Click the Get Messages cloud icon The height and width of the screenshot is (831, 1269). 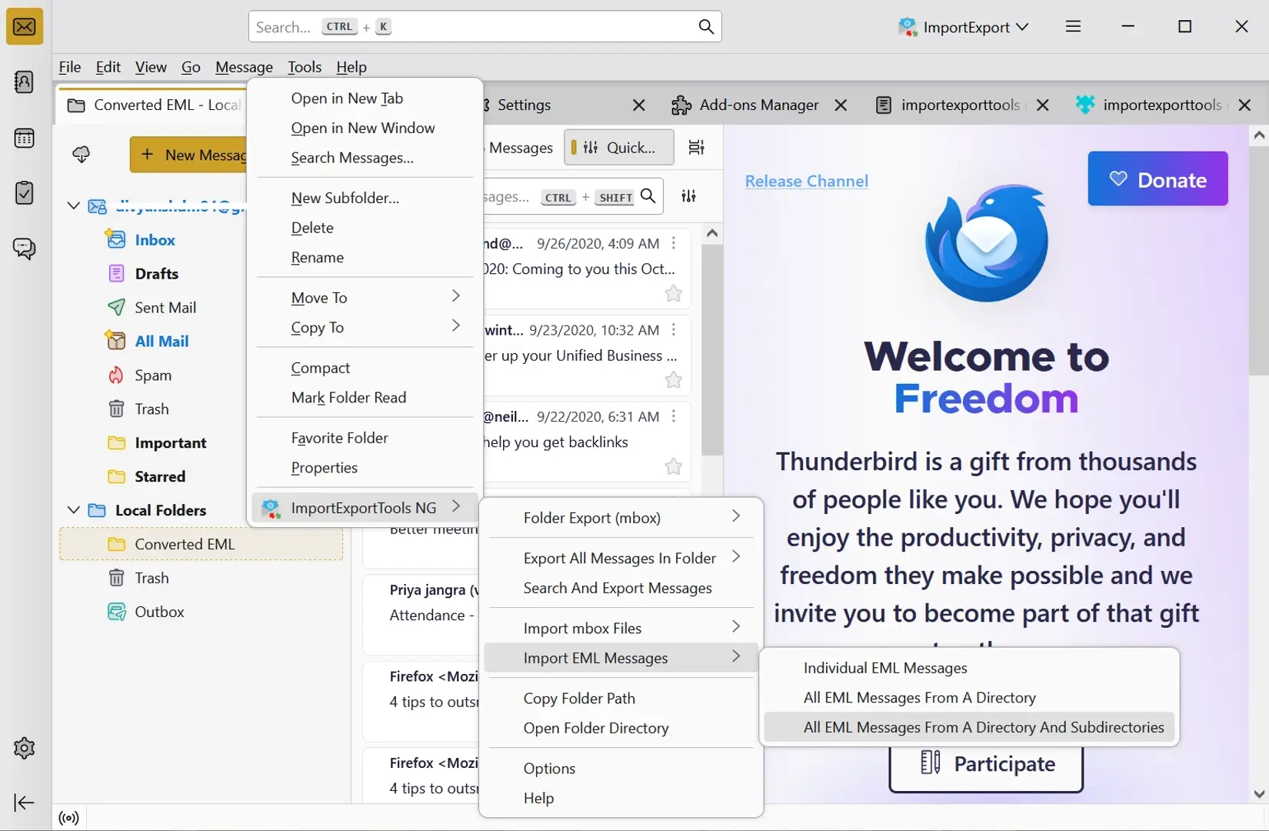click(x=82, y=155)
